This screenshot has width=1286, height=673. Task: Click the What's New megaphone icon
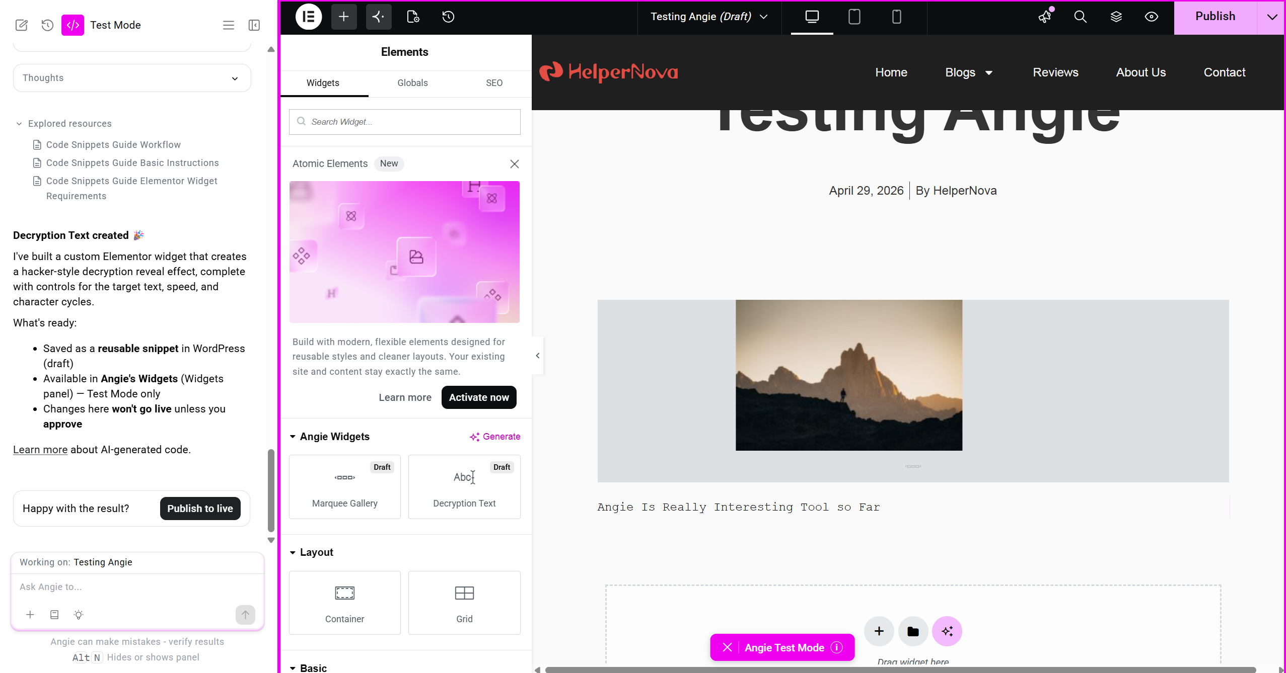pos(1045,17)
